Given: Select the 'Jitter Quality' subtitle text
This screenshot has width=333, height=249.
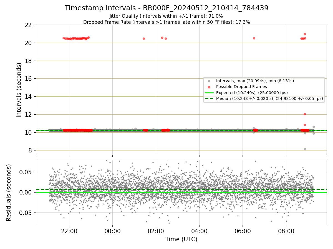Looking at the screenshot, I should (166, 16).
